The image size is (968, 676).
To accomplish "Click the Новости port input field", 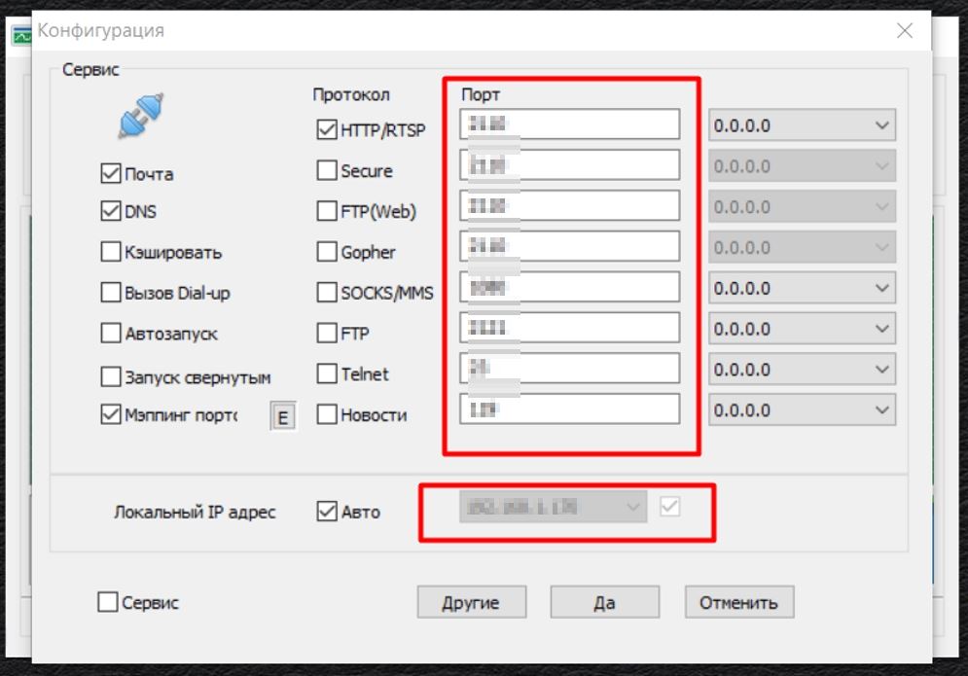I will [x=570, y=409].
